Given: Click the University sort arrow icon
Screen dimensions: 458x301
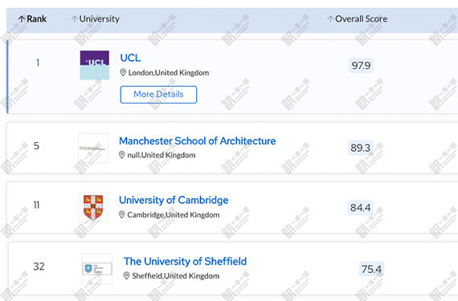Looking at the screenshot, I should [75, 19].
